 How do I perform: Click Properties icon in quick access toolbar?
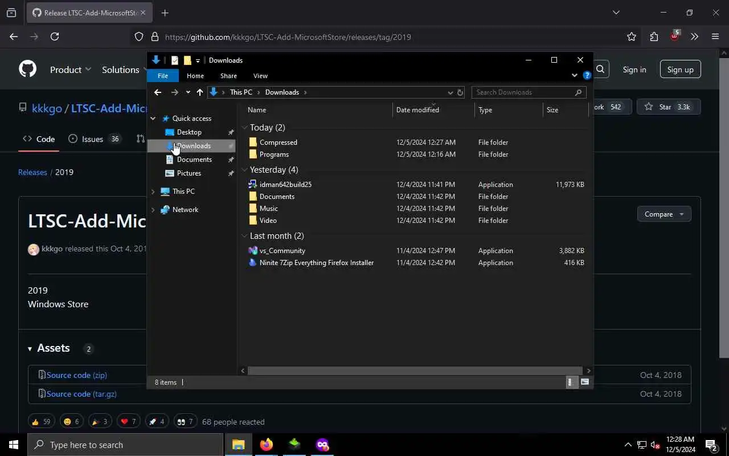click(x=175, y=60)
